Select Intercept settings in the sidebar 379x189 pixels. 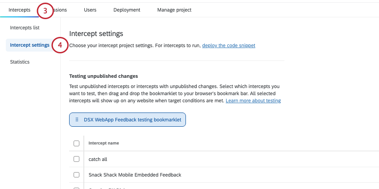click(x=29, y=45)
